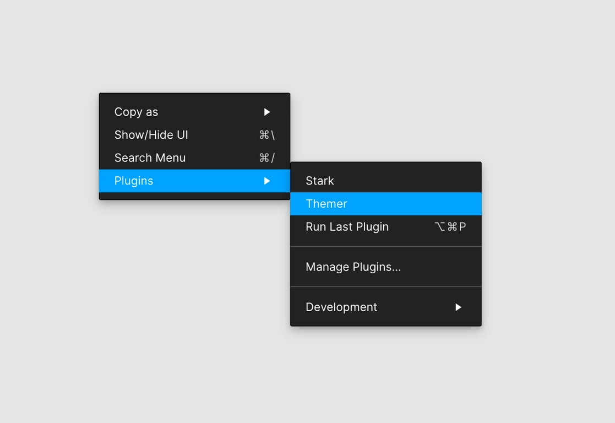The width and height of the screenshot is (615, 423).
Task: Select the highlighted Plugins menu item
Action: pyautogui.click(x=134, y=181)
